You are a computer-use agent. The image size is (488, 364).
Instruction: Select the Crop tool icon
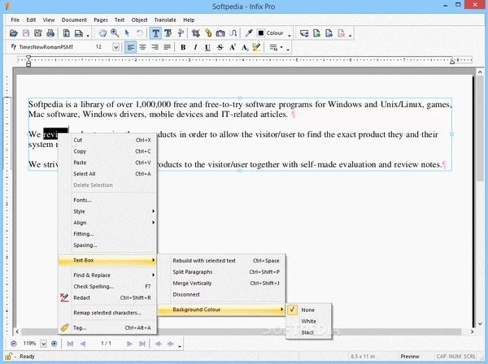196,33
